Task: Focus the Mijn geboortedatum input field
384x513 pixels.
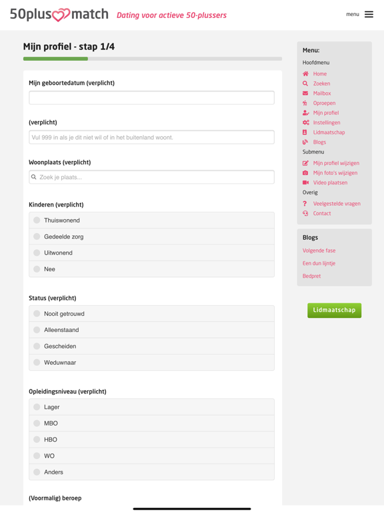Action: pyautogui.click(x=151, y=98)
